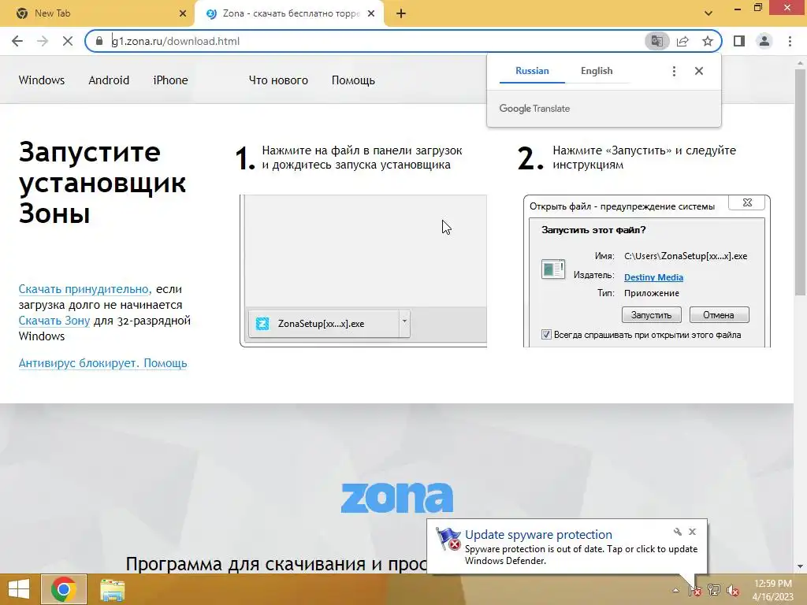Viewport: 807px width, 605px height.
Task: Select the Zona download tab
Action: (x=289, y=13)
